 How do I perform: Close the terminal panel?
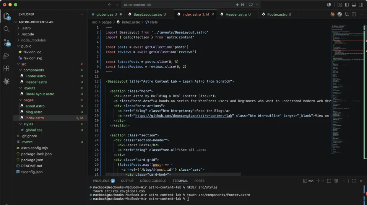pyautogui.click(x=361, y=181)
